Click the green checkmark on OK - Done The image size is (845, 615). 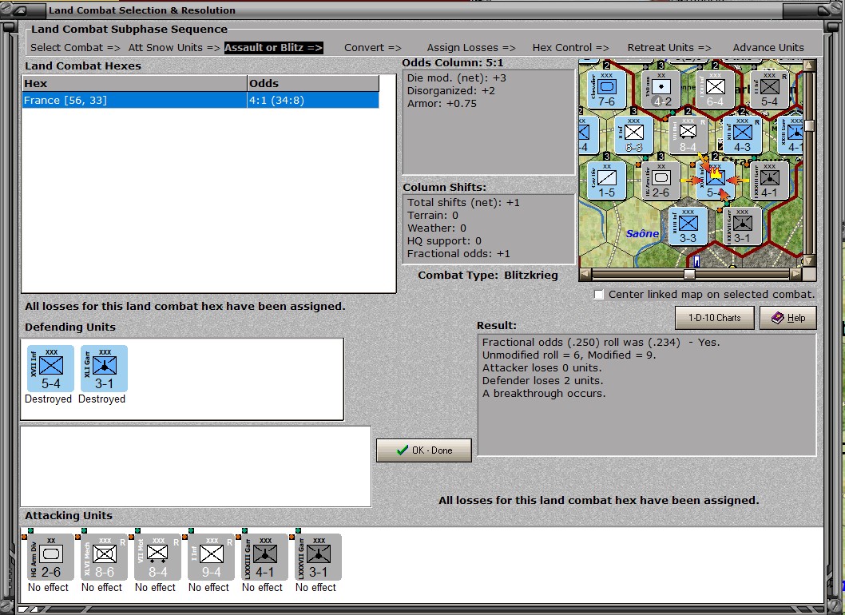[402, 450]
